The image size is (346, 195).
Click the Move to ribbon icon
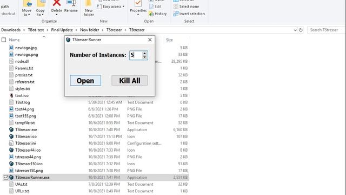click(27, 3)
